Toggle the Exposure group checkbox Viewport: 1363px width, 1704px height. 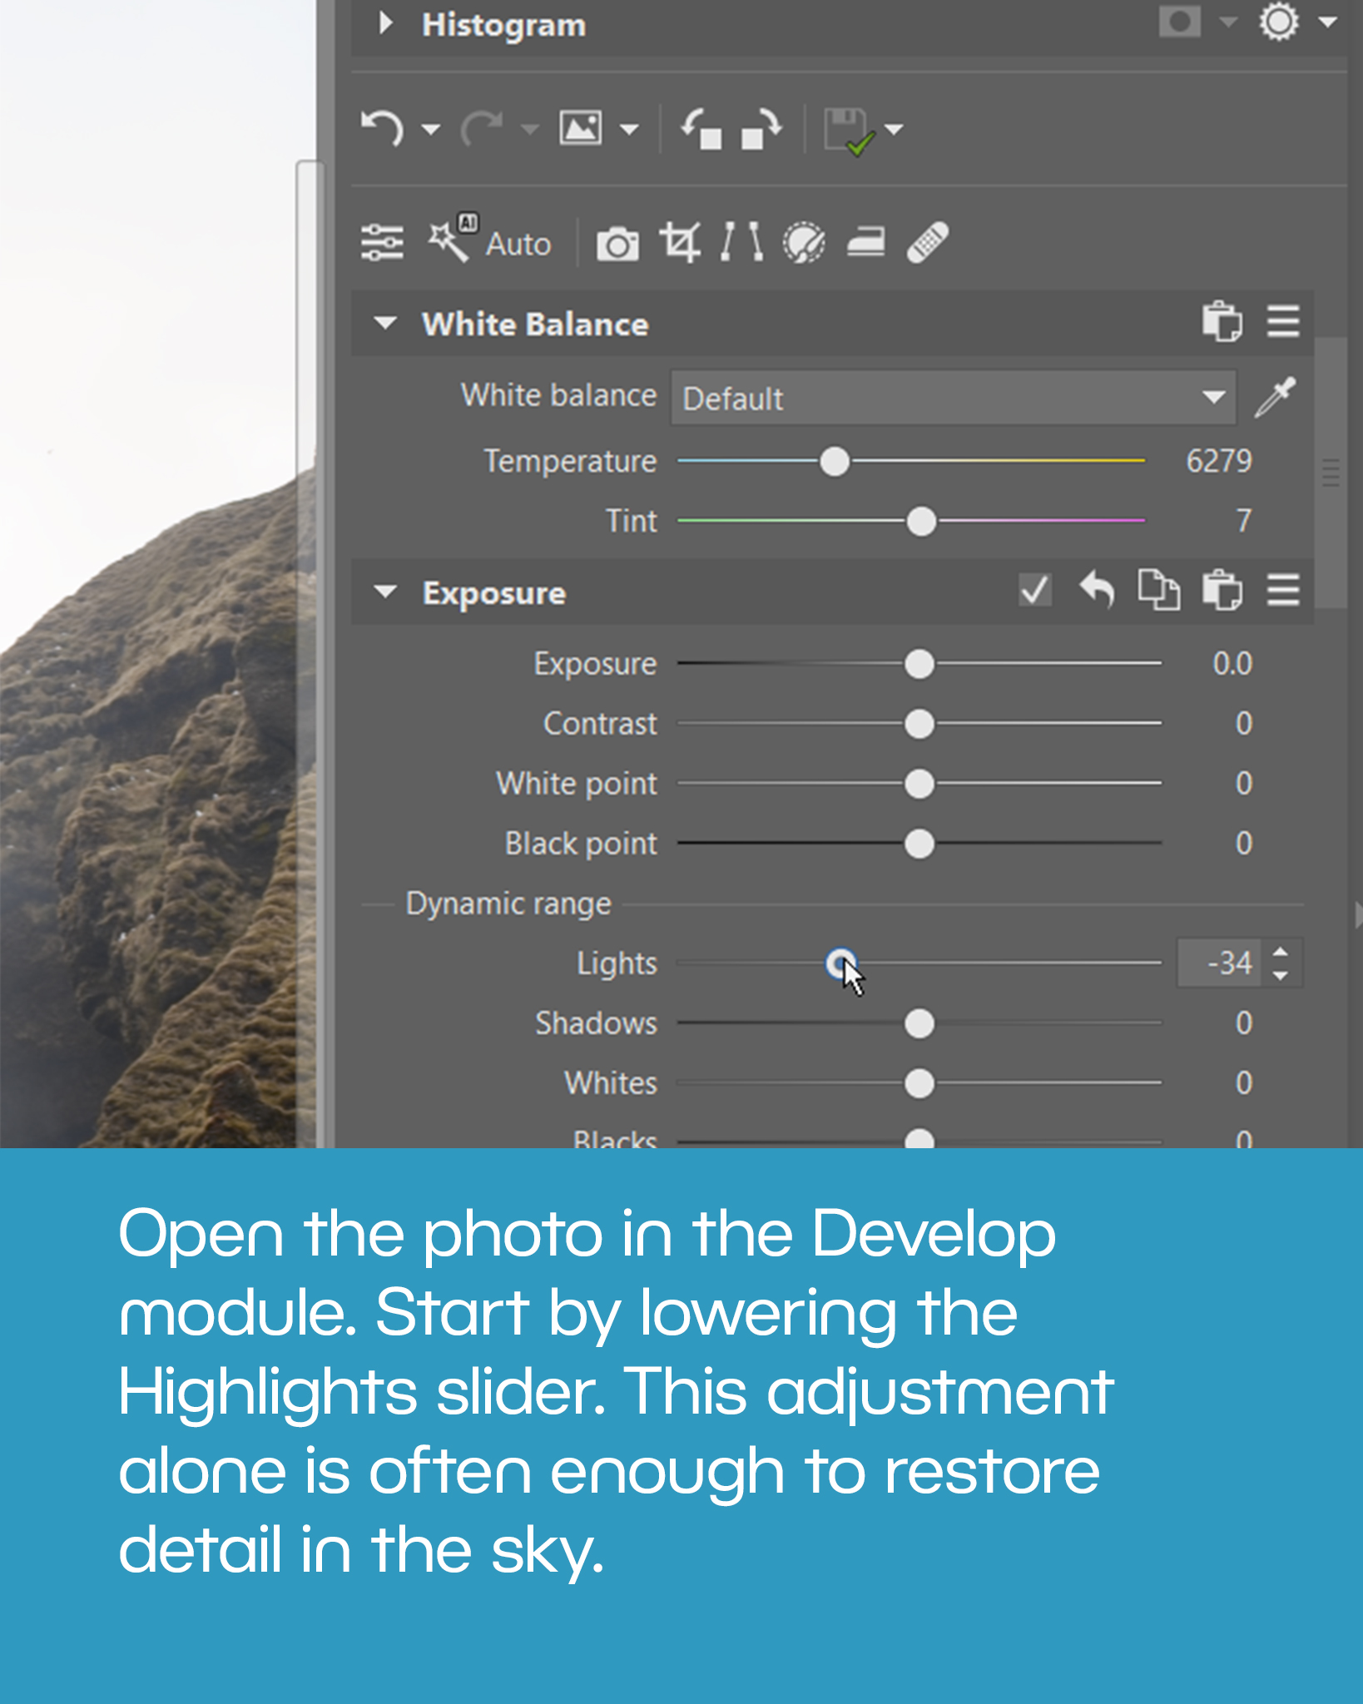1035,591
